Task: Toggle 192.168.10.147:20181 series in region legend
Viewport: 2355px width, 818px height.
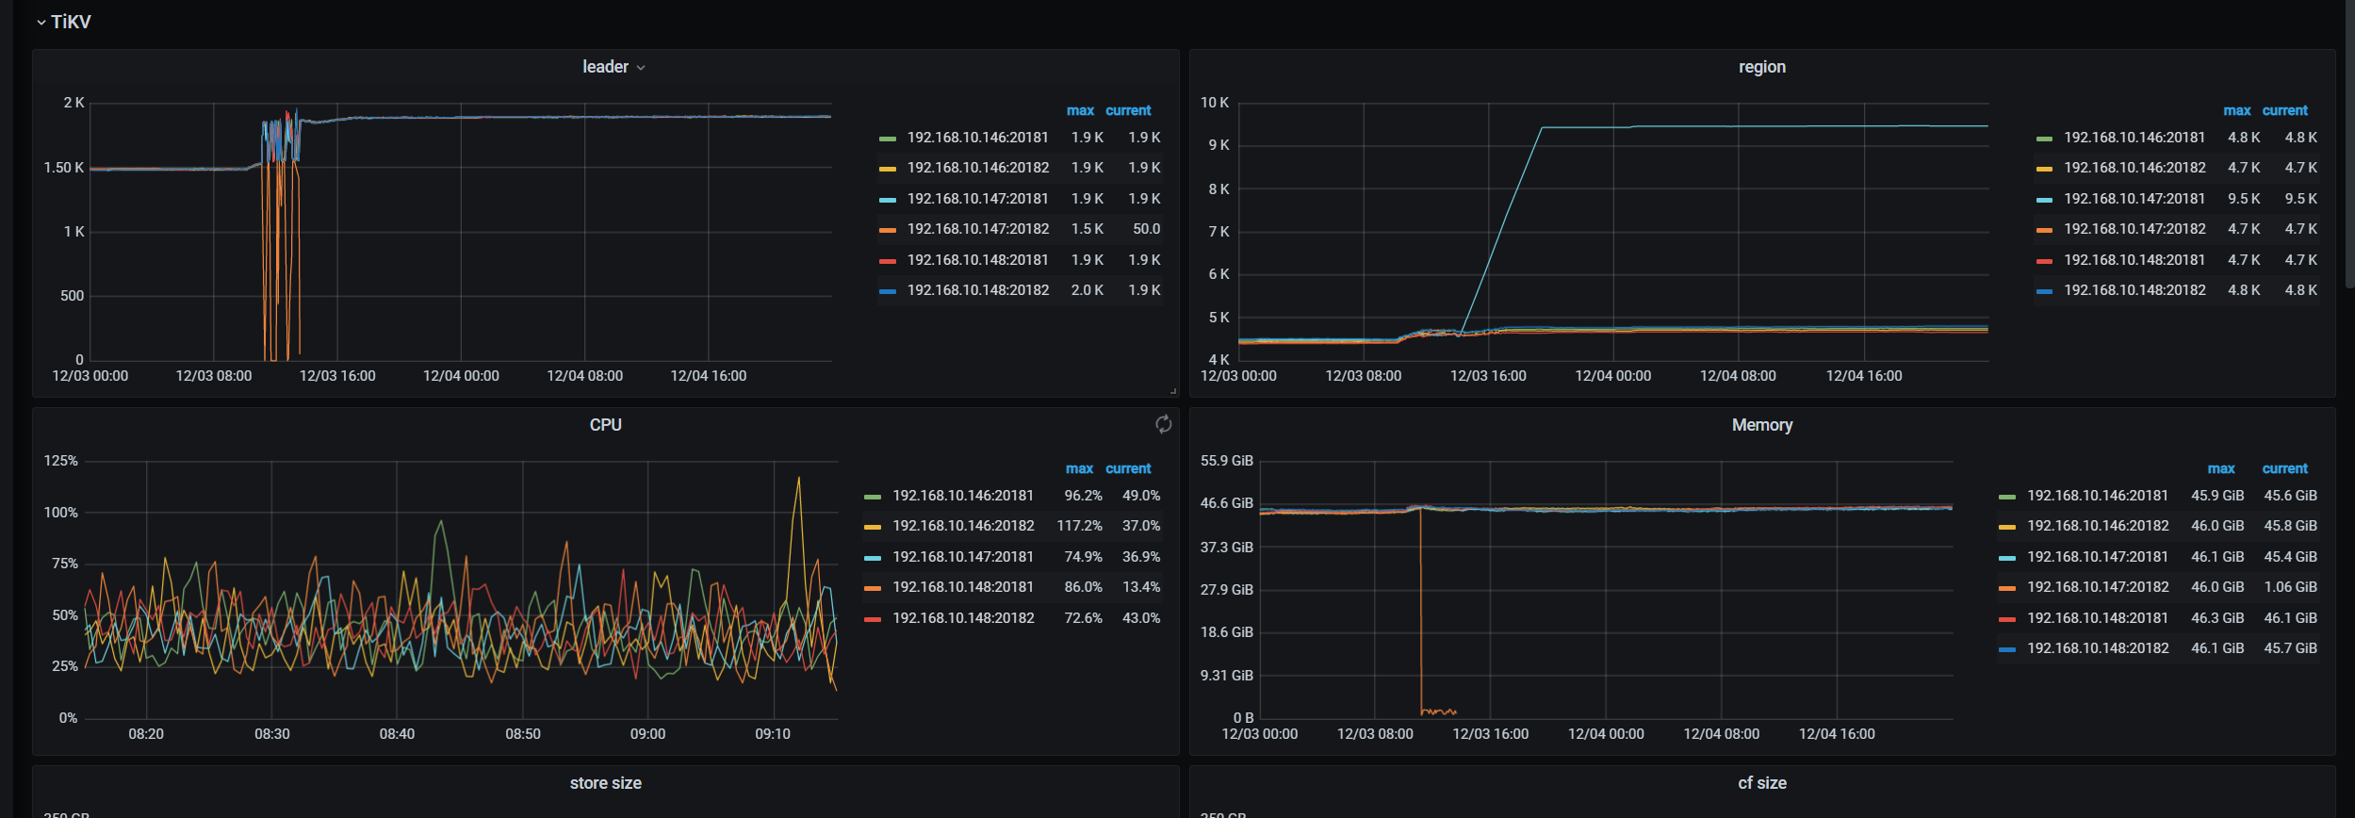Action: 2134,199
